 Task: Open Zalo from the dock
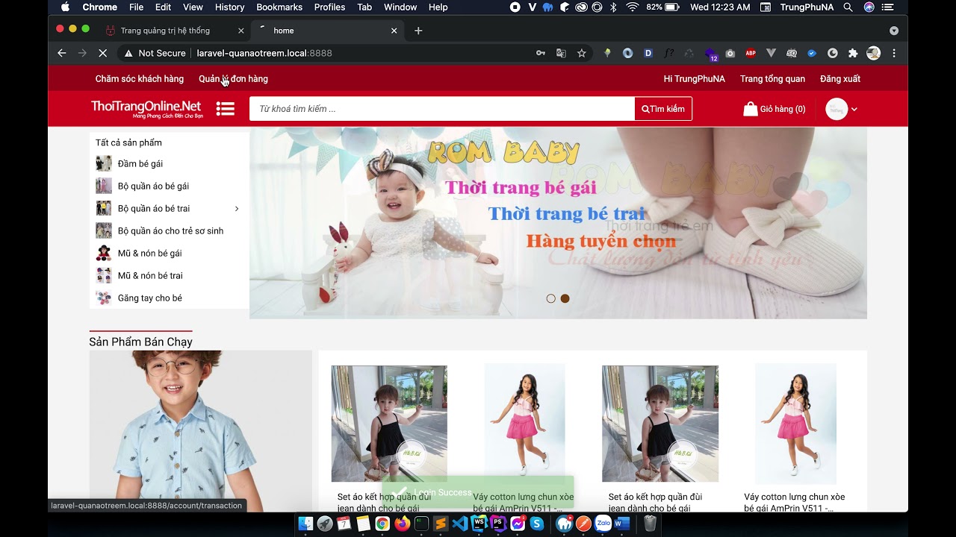click(x=603, y=524)
